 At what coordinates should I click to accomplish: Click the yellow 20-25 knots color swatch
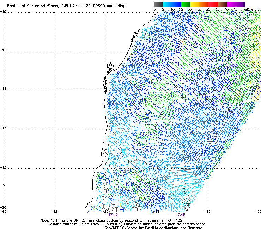(x=194, y=4)
